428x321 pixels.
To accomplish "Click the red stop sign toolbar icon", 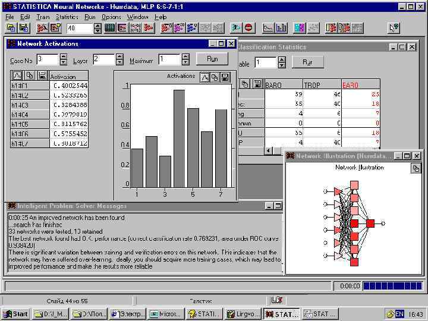I will coord(248,28).
